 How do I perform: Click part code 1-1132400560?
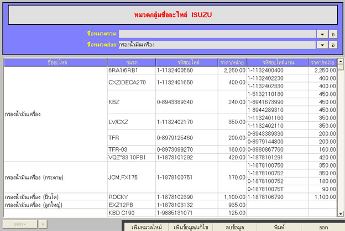187,71
